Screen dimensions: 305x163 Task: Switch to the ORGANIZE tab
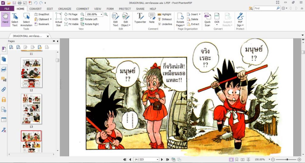tap(65, 9)
